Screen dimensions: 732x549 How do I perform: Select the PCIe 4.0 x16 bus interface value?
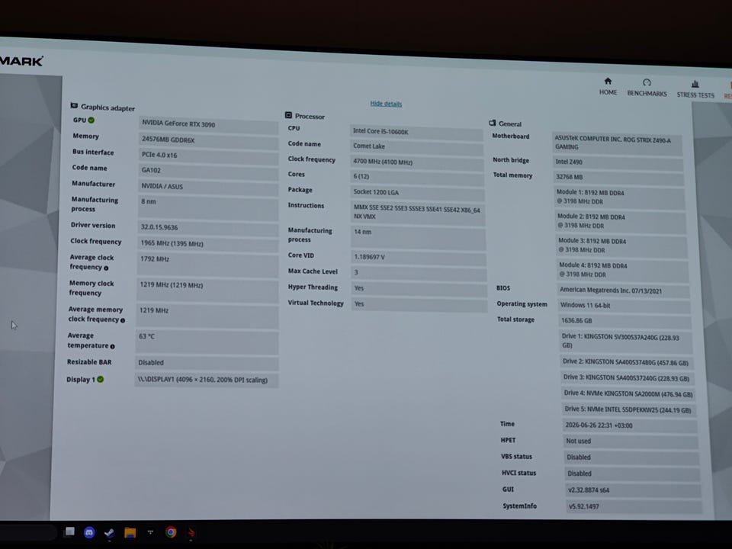coord(208,155)
